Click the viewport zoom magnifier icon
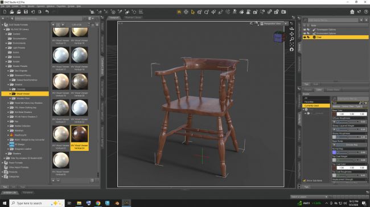This screenshot has width=370, height=207. [292, 39]
